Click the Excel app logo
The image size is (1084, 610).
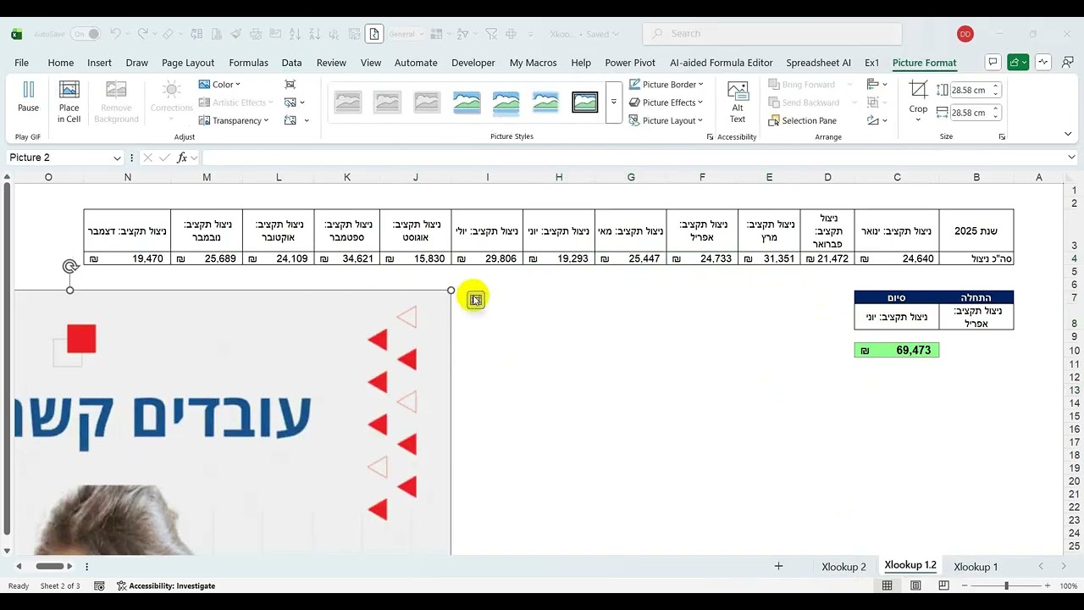pos(16,34)
